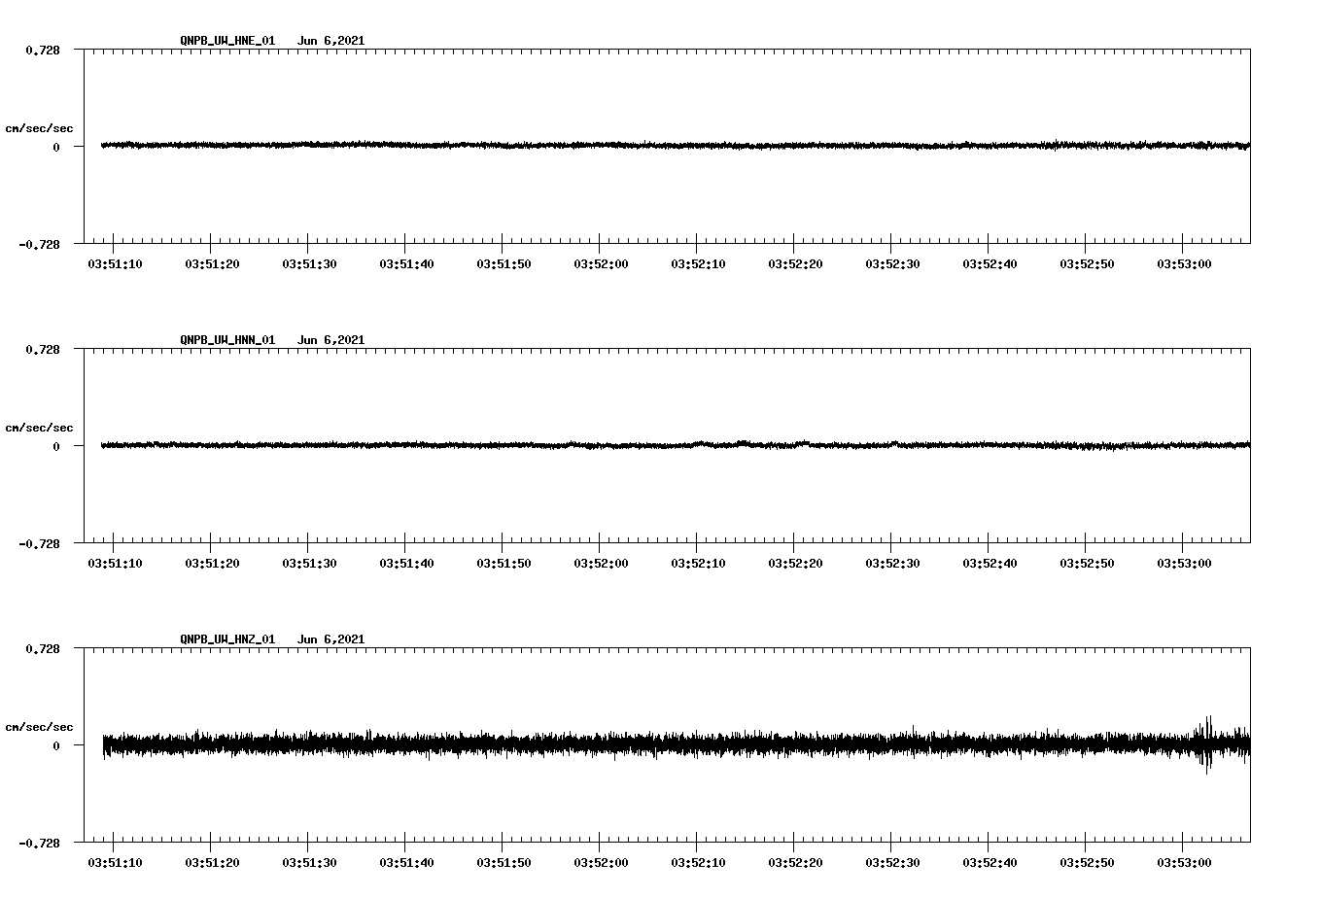This screenshot has width=1320, height=898.
Task: Click cm/sec/sec unit label on HNN plot
Action: (40, 428)
